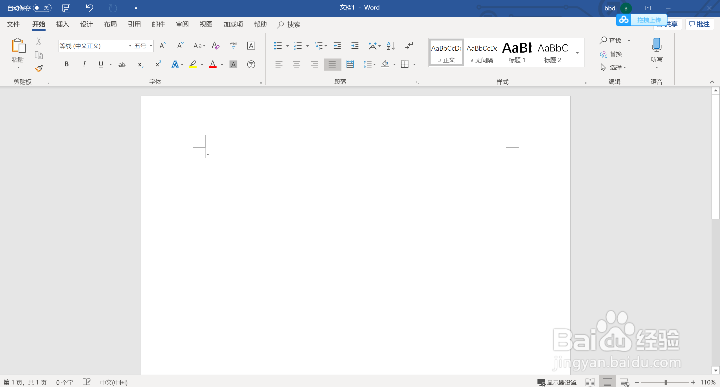This screenshot has width=720, height=387.
Task: Click the Heading 1 style thumbnail
Action: coord(517,52)
